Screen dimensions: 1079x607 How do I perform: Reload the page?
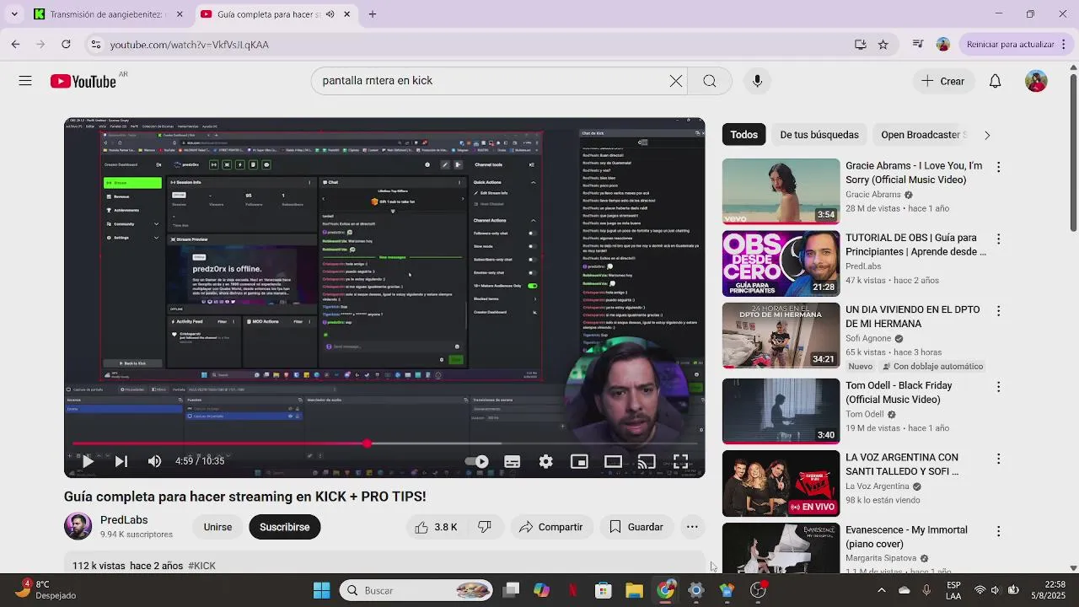tap(66, 45)
